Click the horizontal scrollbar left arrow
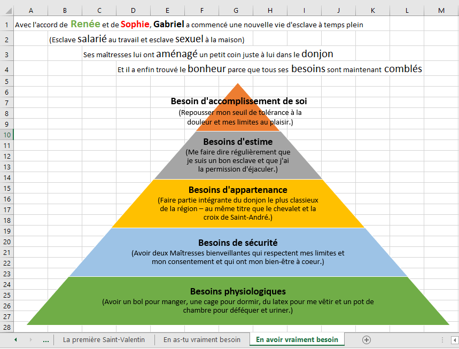Viewport: 459px width, 349px height. coord(454,340)
